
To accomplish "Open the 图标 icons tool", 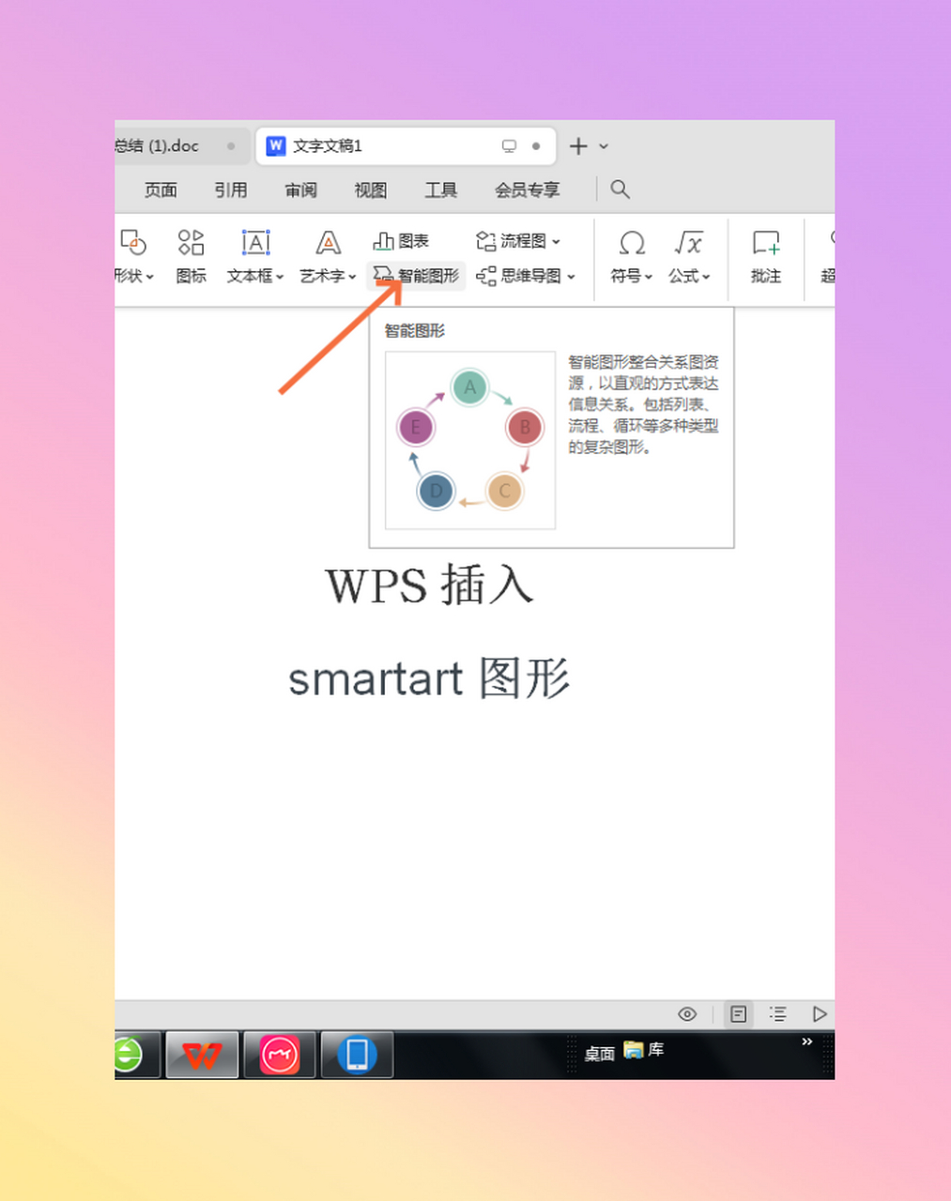I will point(190,256).
